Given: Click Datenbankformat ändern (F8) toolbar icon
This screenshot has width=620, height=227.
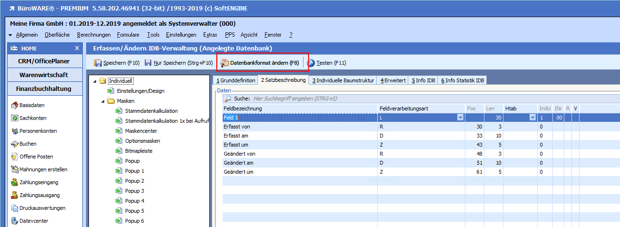Looking at the screenshot, I should [225, 63].
